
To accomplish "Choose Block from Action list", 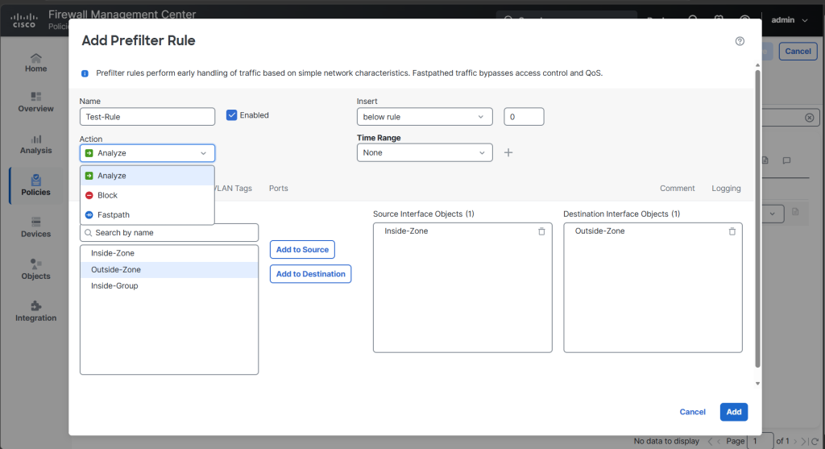I will click(147, 195).
